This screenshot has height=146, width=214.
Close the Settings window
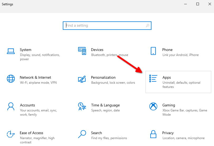pyautogui.click(x=210, y=4)
